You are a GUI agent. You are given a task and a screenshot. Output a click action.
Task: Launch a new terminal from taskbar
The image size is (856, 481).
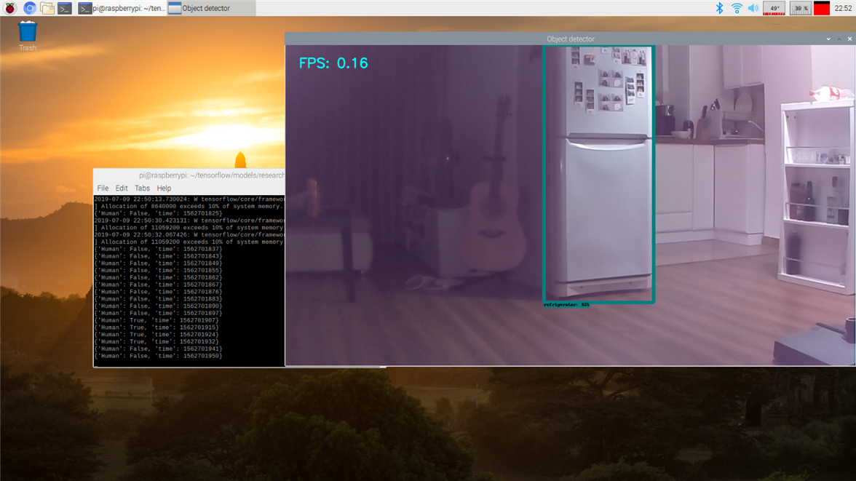65,8
